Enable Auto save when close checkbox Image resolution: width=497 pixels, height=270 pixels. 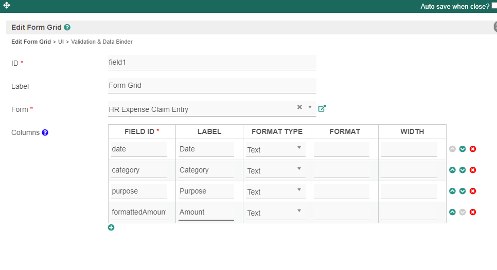point(494,6)
